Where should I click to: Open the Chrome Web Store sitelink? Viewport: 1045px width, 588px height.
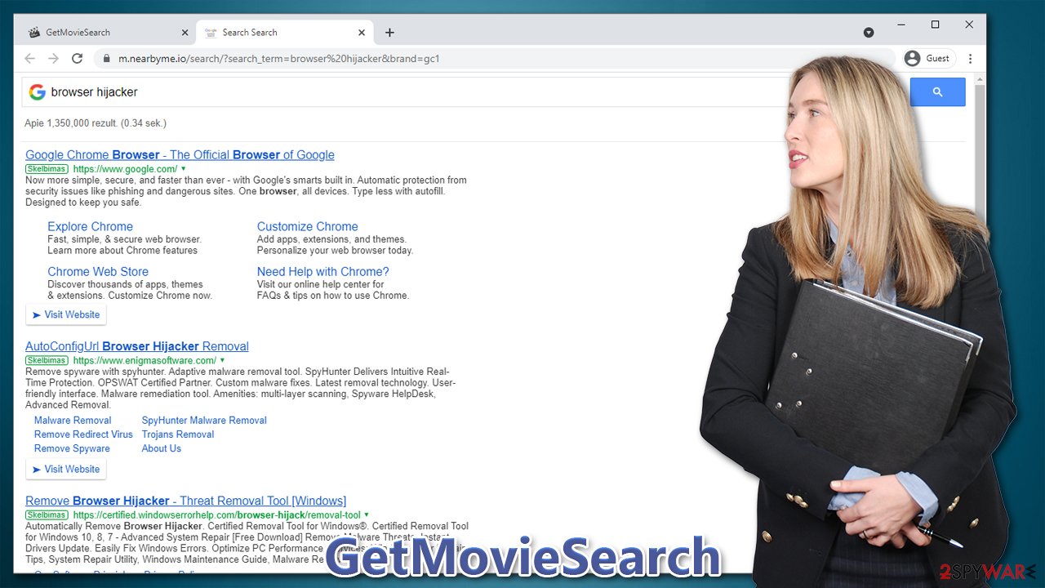[98, 272]
